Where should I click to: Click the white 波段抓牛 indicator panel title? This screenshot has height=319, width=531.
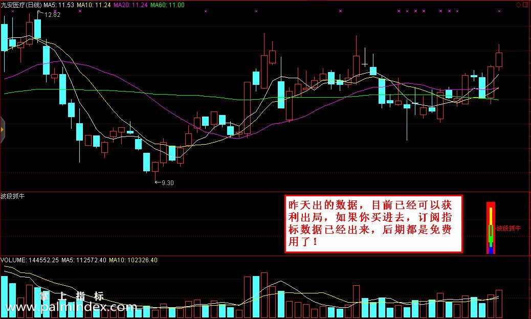[12, 196]
